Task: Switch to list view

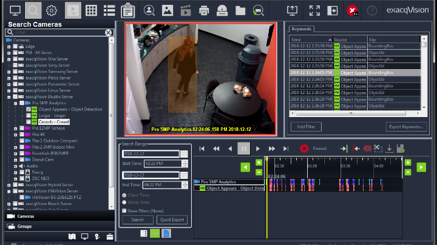Action: pyautogui.click(x=109, y=10)
